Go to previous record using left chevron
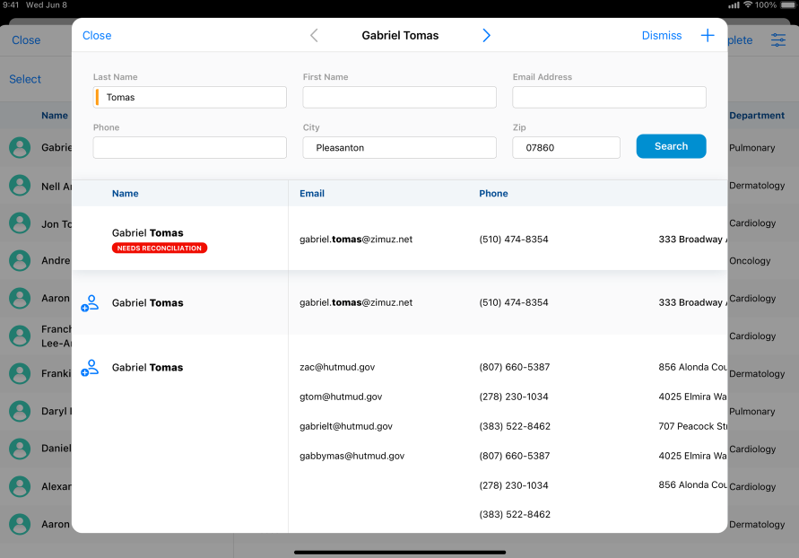 pos(314,36)
